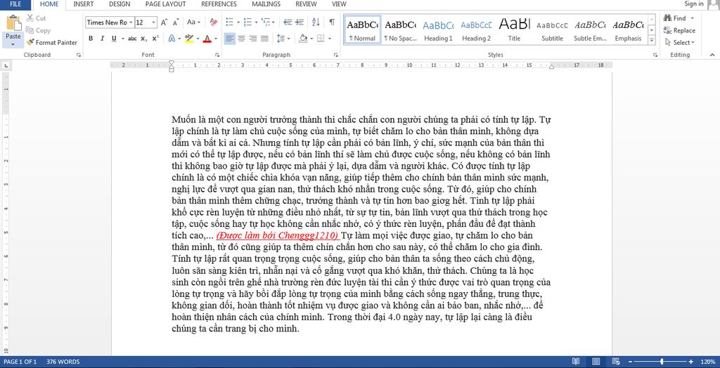Justify the paragraph text

pyautogui.click(x=264, y=39)
